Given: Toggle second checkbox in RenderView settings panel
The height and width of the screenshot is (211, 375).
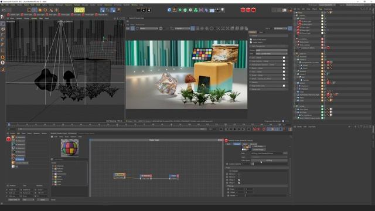Looking at the screenshot, I should [x=251, y=42].
